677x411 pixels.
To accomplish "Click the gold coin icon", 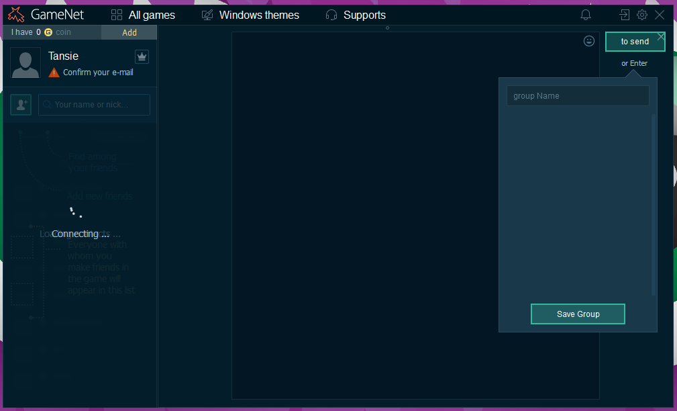I will [x=48, y=32].
